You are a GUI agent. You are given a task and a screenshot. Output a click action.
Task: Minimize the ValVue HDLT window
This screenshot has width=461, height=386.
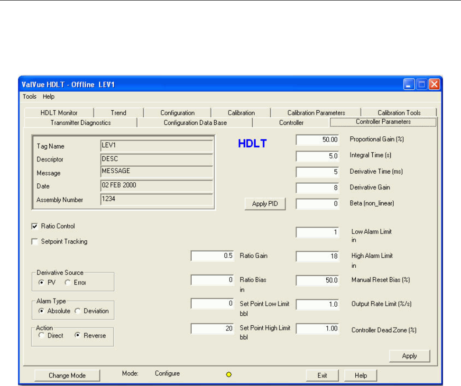click(x=409, y=85)
